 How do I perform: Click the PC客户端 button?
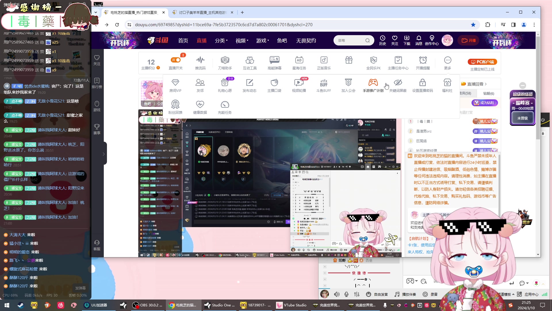[x=482, y=62]
